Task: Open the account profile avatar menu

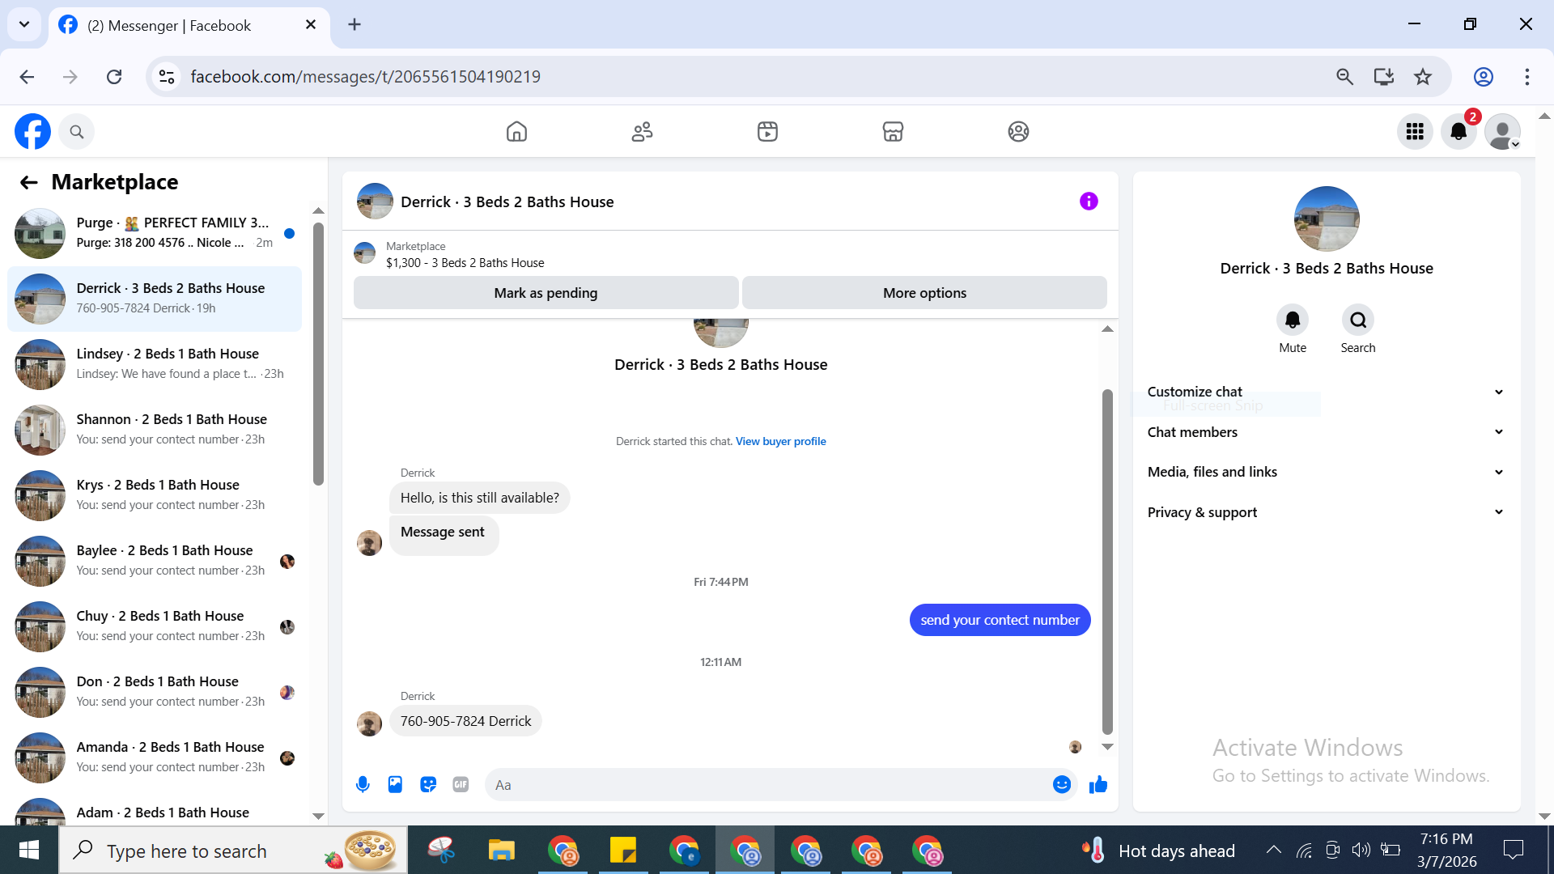Action: (1502, 132)
